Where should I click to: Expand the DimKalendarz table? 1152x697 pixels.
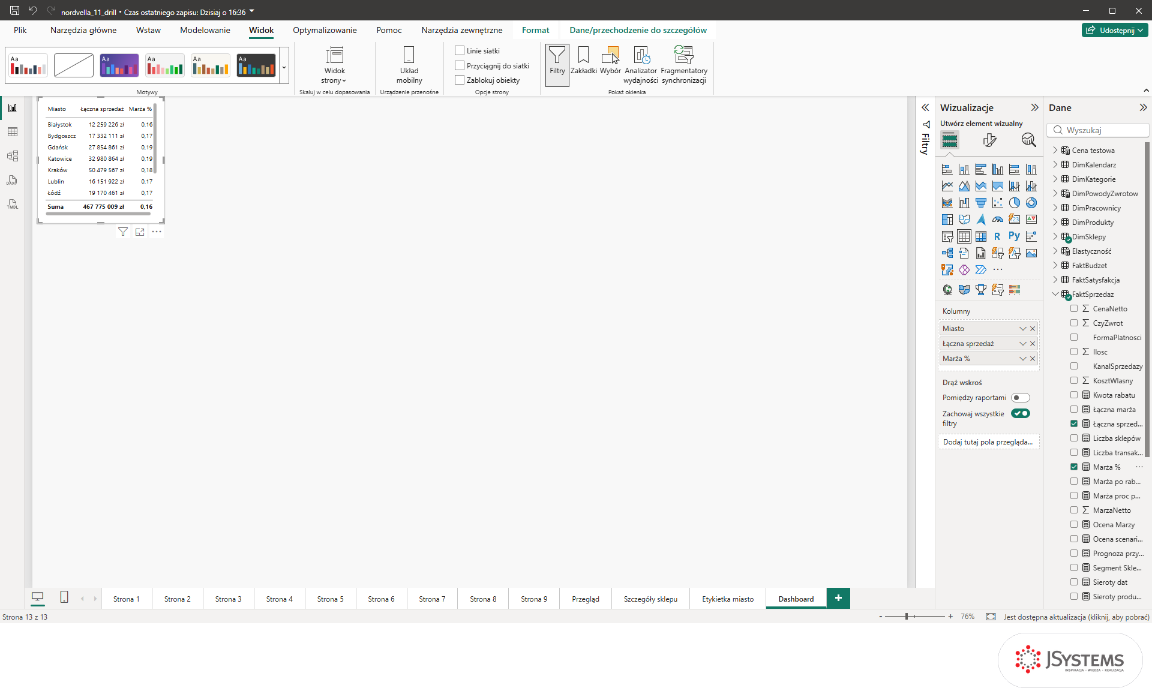[1055, 164]
